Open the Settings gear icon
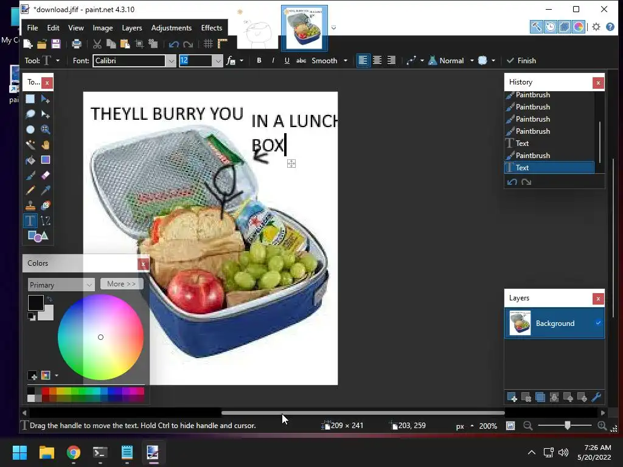This screenshot has height=467, width=623. (x=596, y=27)
